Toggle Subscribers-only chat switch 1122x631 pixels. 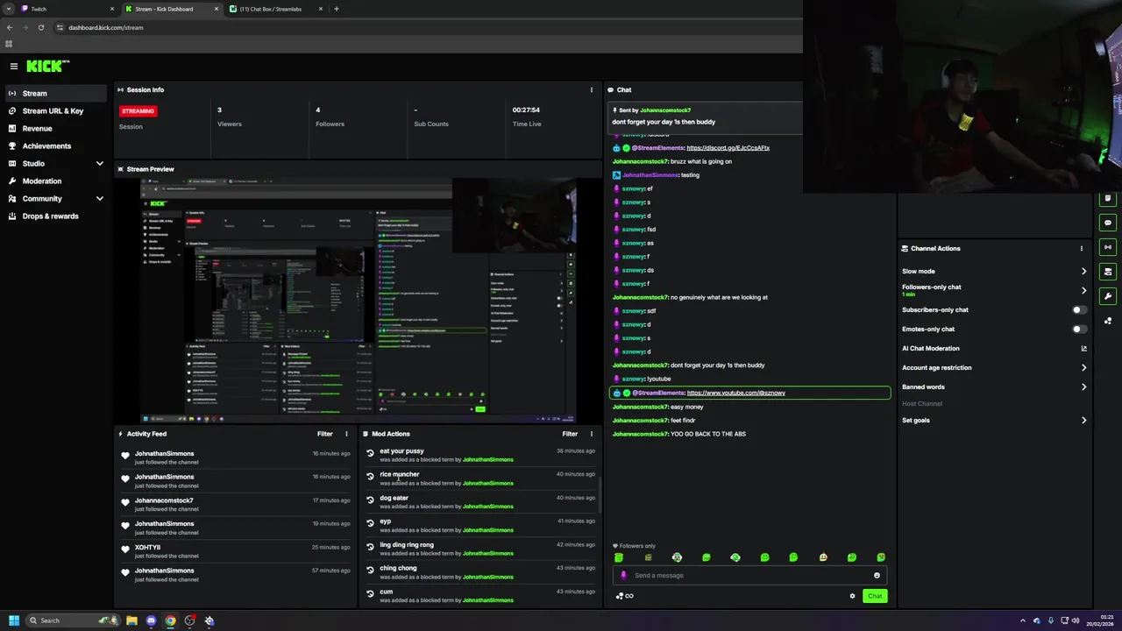click(x=1080, y=310)
